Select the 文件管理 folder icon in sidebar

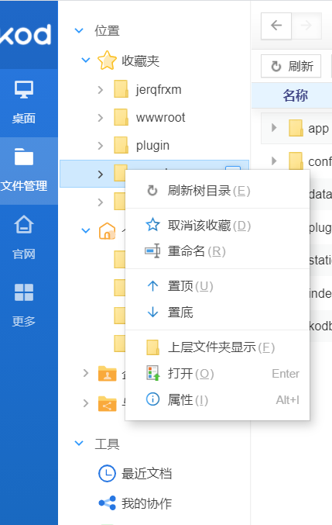pyautogui.click(x=24, y=157)
